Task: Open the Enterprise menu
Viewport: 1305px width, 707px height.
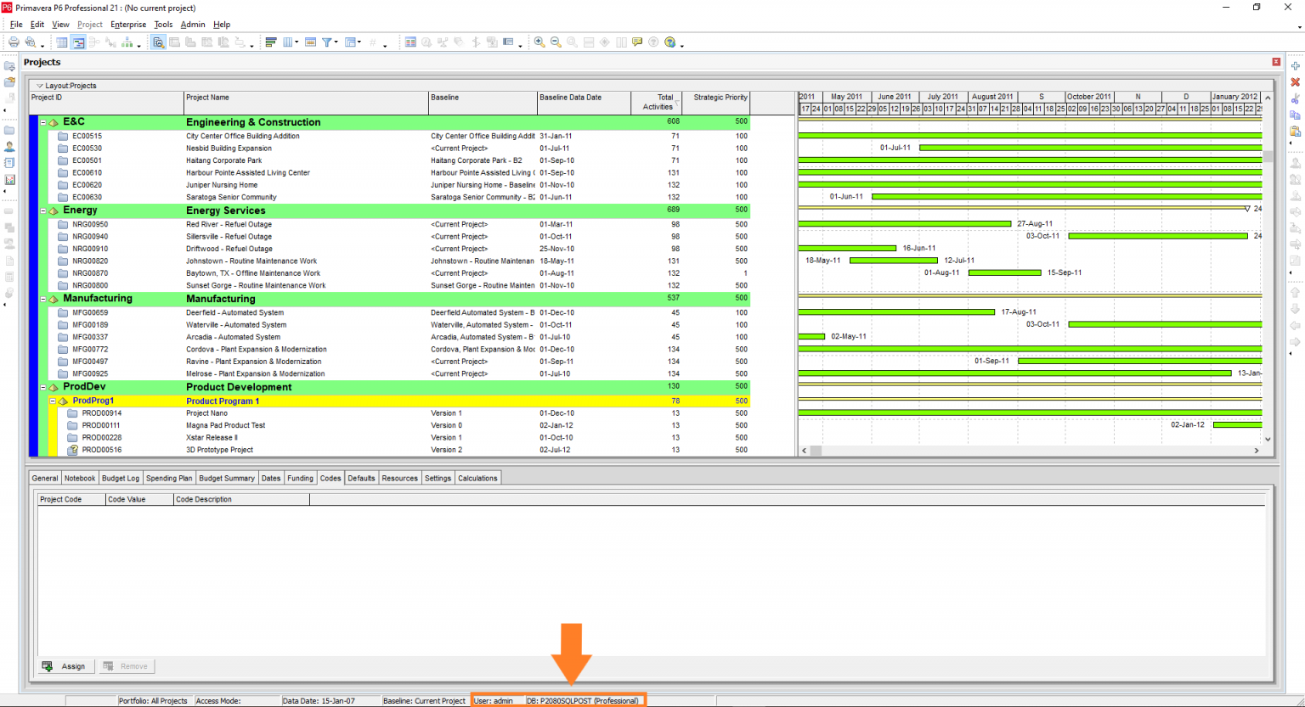Action: click(x=128, y=24)
